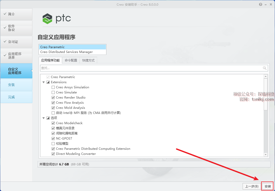
Task: Toggle the 选项 group checkbox
Action: pos(48,118)
